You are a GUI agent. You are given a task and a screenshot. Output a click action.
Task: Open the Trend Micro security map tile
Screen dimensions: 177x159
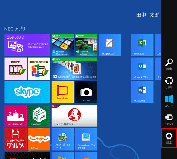[74, 116]
